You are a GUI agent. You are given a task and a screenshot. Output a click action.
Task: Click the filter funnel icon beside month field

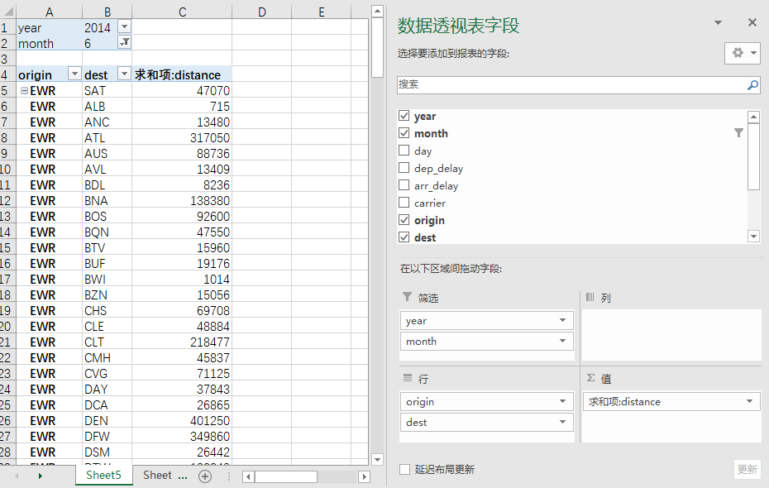pyautogui.click(x=738, y=133)
